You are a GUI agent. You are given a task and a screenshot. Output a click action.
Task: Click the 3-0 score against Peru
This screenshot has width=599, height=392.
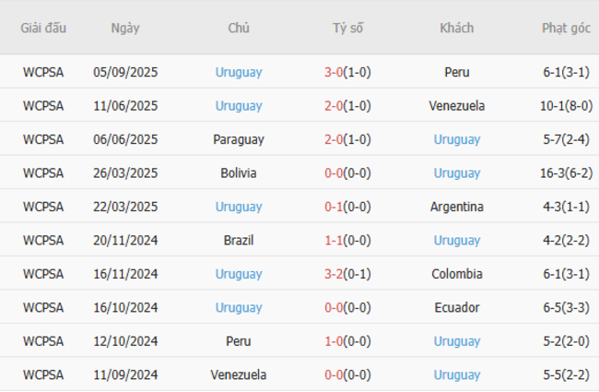pyautogui.click(x=333, y=72)
